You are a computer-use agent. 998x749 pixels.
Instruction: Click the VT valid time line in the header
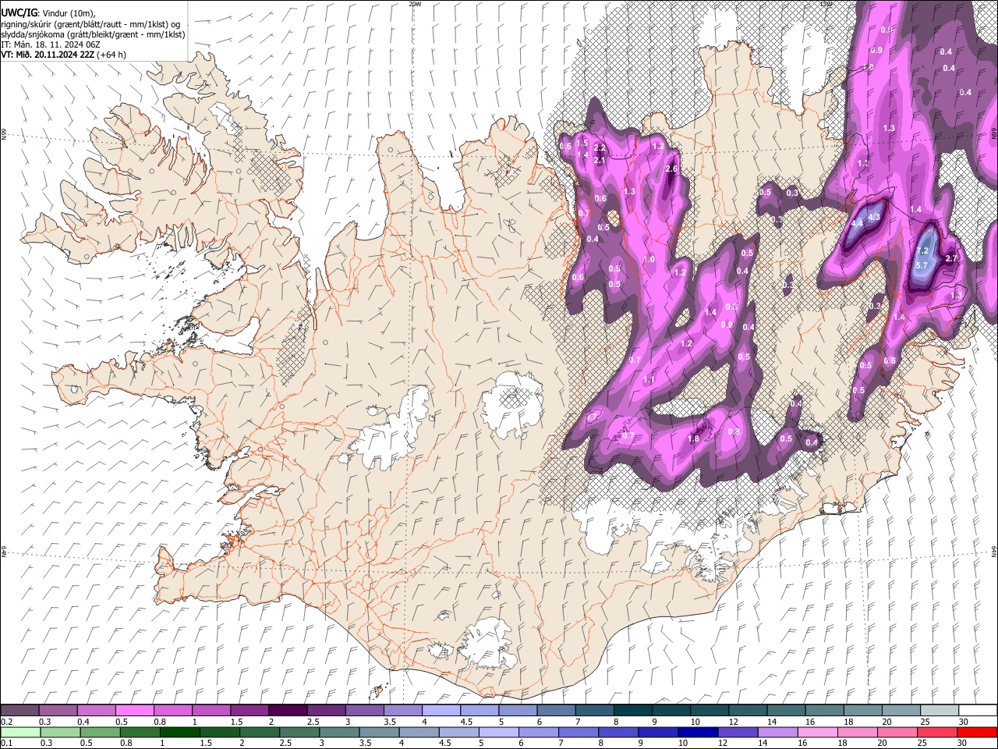click(x=64, y=55)
